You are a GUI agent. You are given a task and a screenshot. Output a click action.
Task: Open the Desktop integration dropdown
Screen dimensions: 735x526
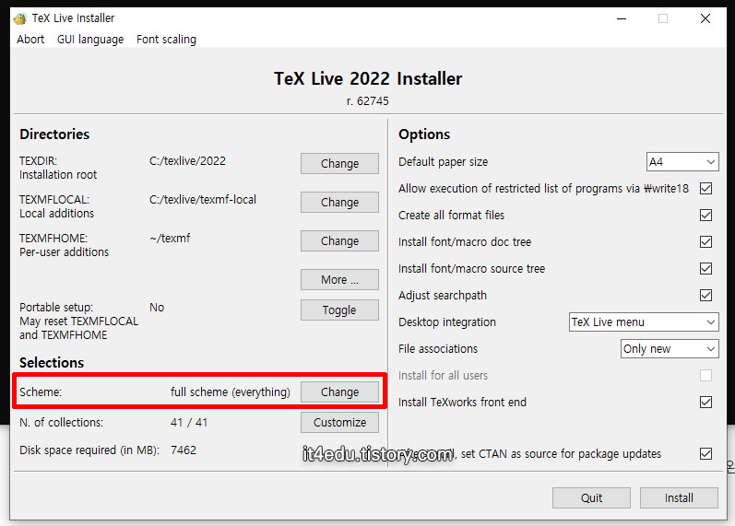click(644, 322)
